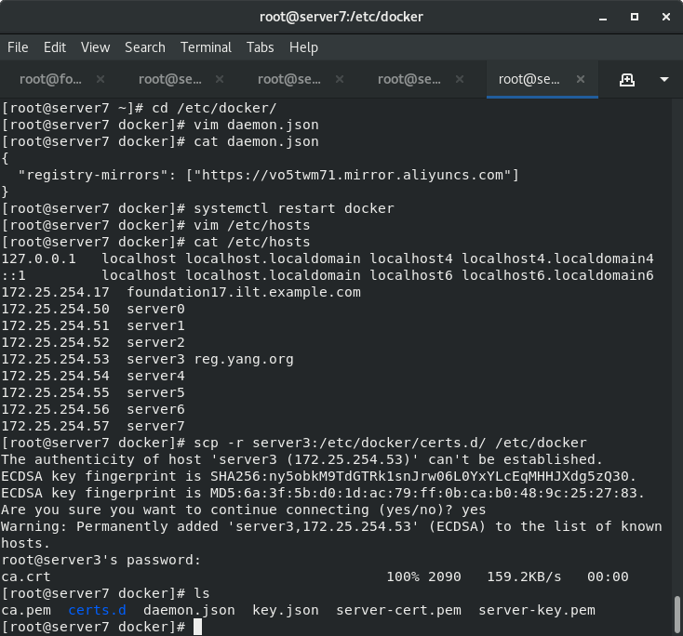Click the terminal cursor at the prompt
Viewport: 683px width, 636px height.
197,627
